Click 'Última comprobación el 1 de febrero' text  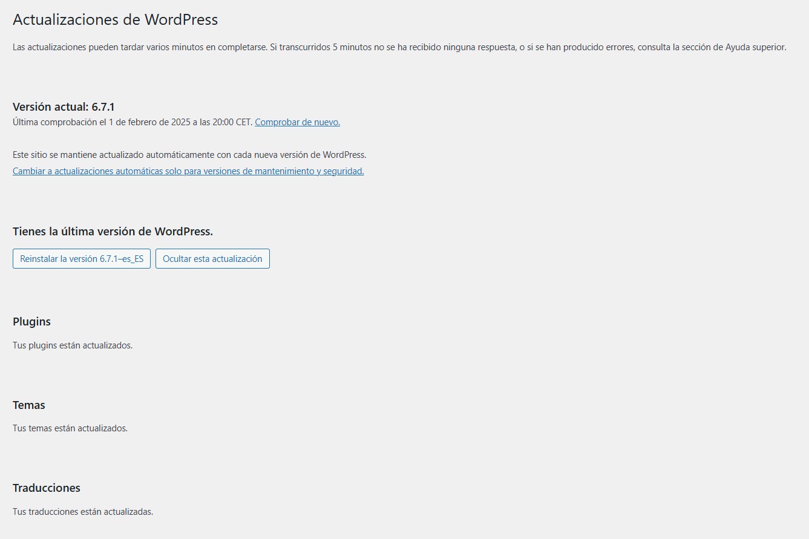click(82, 122)
